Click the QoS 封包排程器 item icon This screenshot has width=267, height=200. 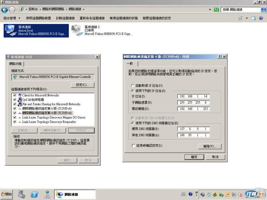(x=20, y=100)
